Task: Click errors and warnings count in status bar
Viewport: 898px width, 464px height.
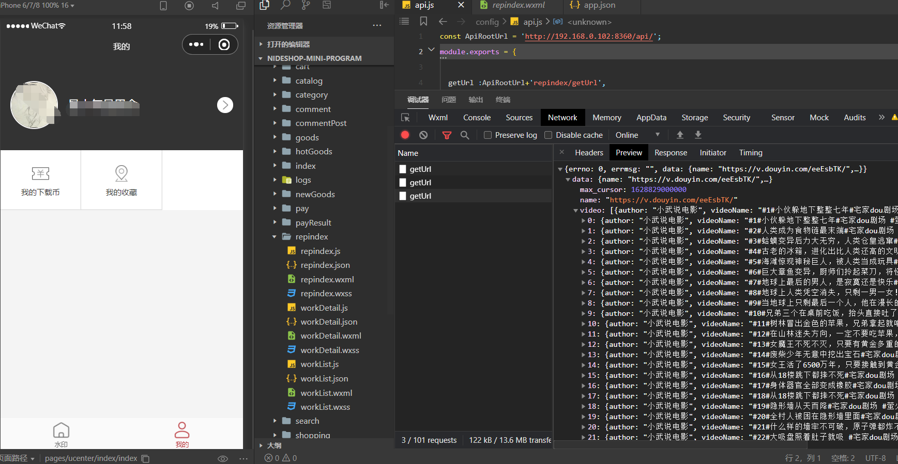Action: [281, 458]
